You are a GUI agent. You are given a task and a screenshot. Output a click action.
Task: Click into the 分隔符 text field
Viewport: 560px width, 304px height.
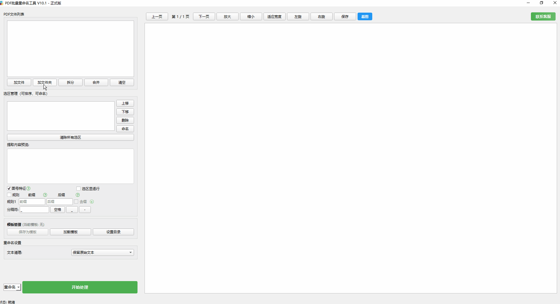point(34,210)
